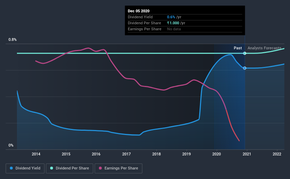Click the tooltip Dividend Yield row label

(x=140, y=17)
